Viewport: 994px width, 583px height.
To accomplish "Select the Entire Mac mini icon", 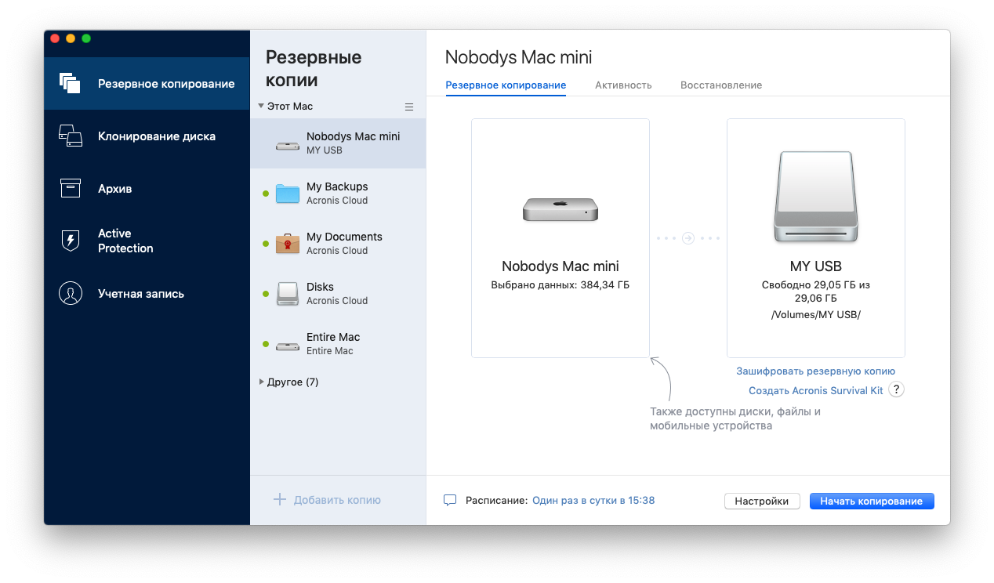I will point(288,346).
